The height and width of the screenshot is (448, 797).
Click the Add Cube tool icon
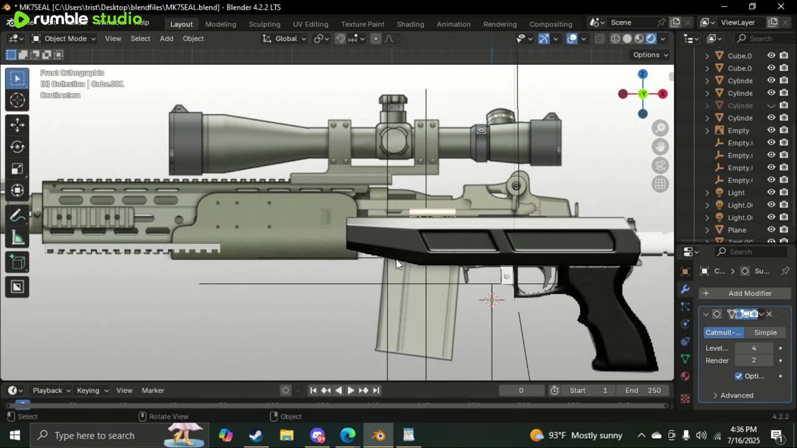pyautogui.click(x=17, y=263)
